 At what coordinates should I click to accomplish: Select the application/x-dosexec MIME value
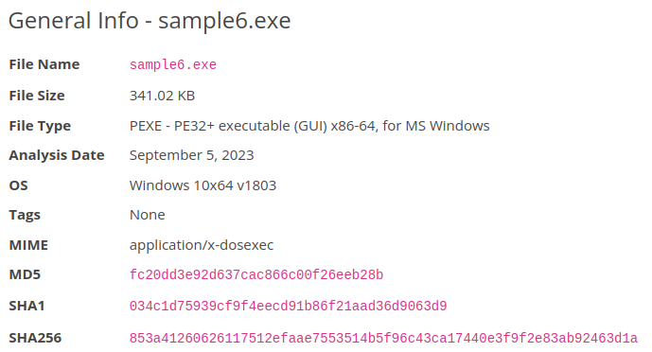coord(202,245)
